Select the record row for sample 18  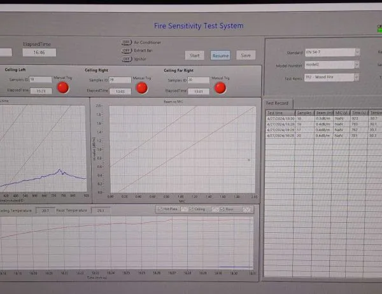pos(324,118)
